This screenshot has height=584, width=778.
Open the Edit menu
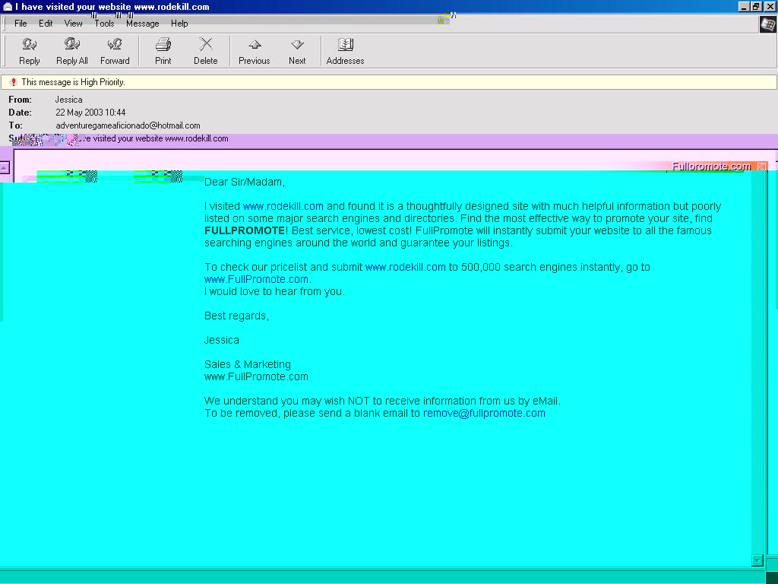46,24
